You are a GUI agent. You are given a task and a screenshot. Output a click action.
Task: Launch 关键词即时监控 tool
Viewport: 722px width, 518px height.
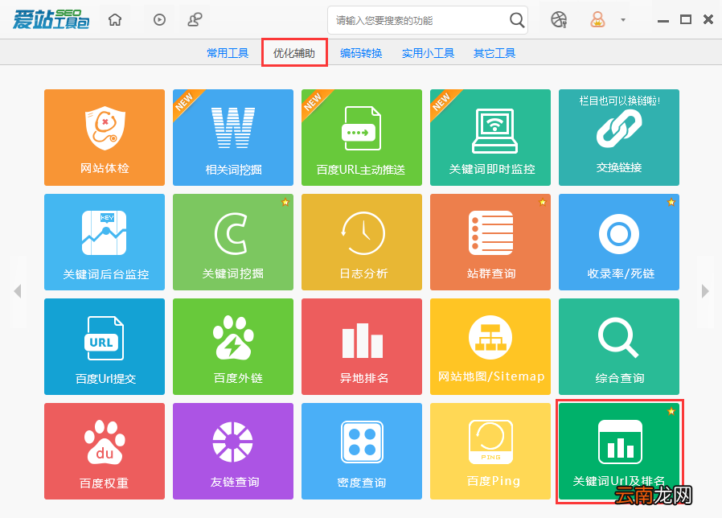click(490, 138)
